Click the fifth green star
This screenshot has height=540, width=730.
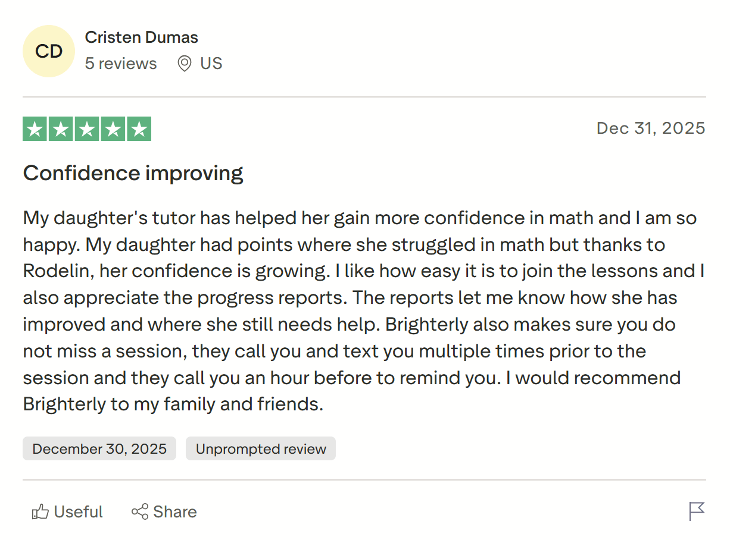(139, 129)
